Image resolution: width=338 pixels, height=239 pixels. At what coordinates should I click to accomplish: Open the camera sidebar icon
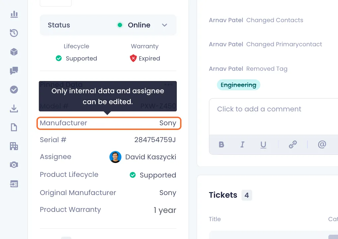[14, 165]
